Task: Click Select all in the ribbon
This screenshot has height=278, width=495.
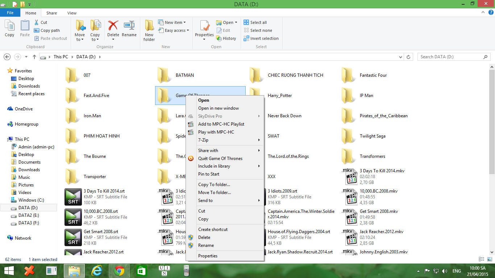Action: [x=255, y=22]
